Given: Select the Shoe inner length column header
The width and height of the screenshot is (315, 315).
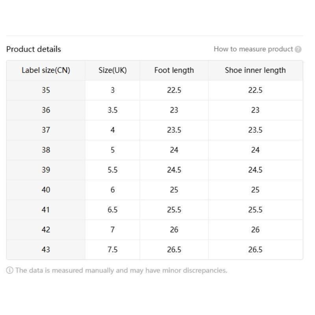Looking at the screenshot, I should coord(255,70).
